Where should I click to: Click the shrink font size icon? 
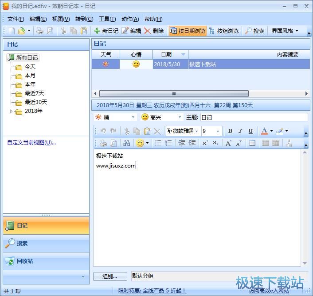[239, 143]
